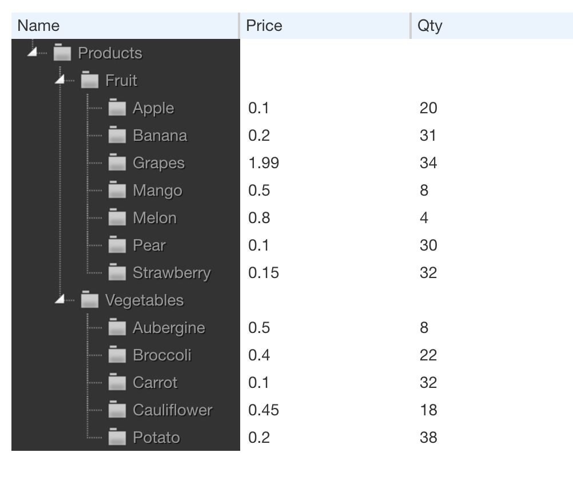
Task: Click the Banana quantity 31
Action: [x=428, y=136]
